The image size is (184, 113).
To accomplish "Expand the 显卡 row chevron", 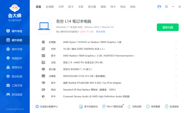I will pyautogui.click(x=176, y=56).
